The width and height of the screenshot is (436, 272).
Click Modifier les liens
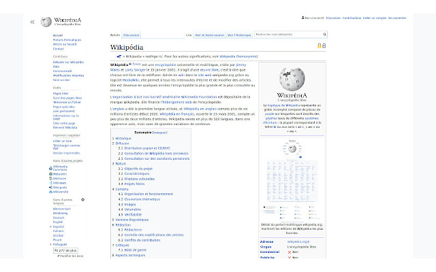[72, 256]
